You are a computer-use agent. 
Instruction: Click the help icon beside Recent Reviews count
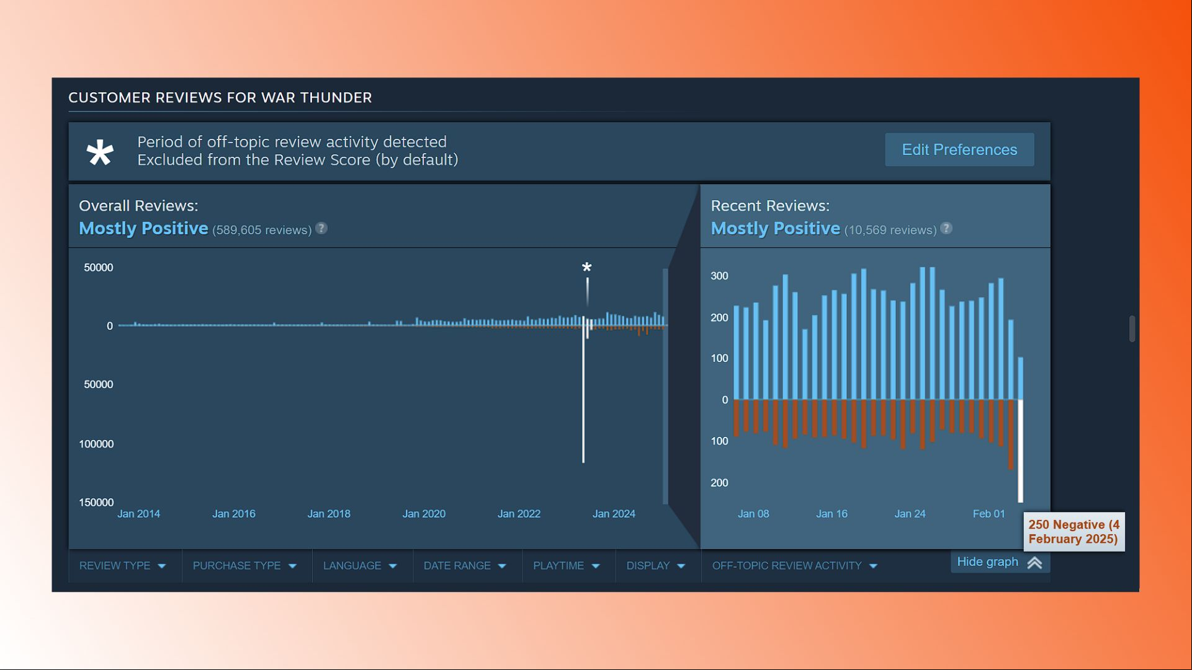pos(946,229)
